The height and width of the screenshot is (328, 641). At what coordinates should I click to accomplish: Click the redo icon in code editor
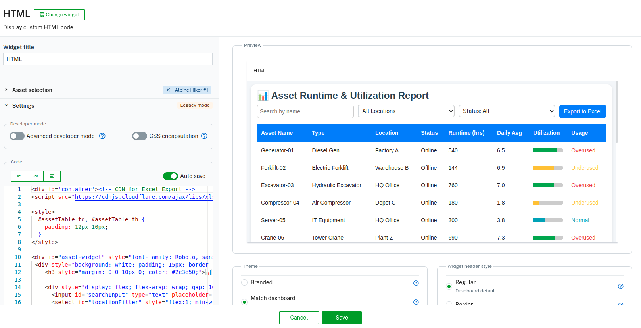point(36,176)
